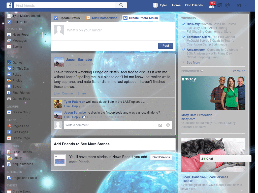Expand See More trending arrow
This screenshot has height=193, width=258.
183,62
